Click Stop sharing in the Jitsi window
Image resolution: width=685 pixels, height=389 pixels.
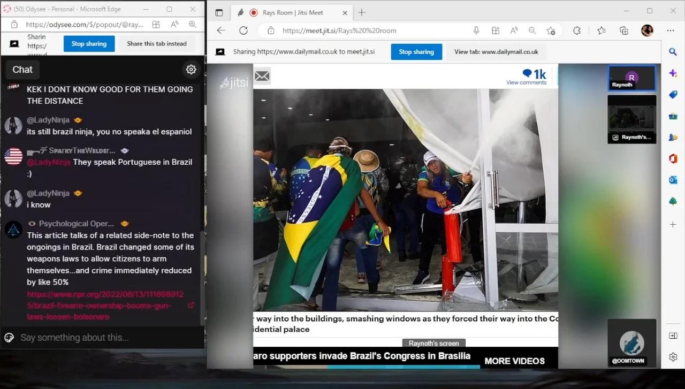click(x=416, y=51)
